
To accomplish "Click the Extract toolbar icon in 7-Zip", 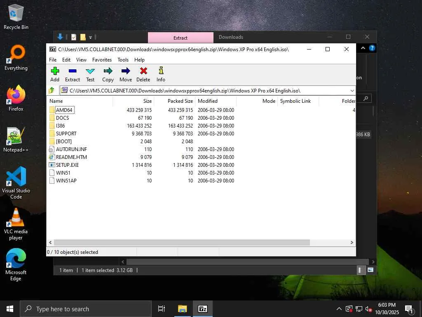I will coord(73,71).
